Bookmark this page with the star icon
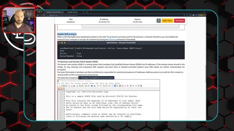The height and width of the screenshot is (131, 234). 190,15
